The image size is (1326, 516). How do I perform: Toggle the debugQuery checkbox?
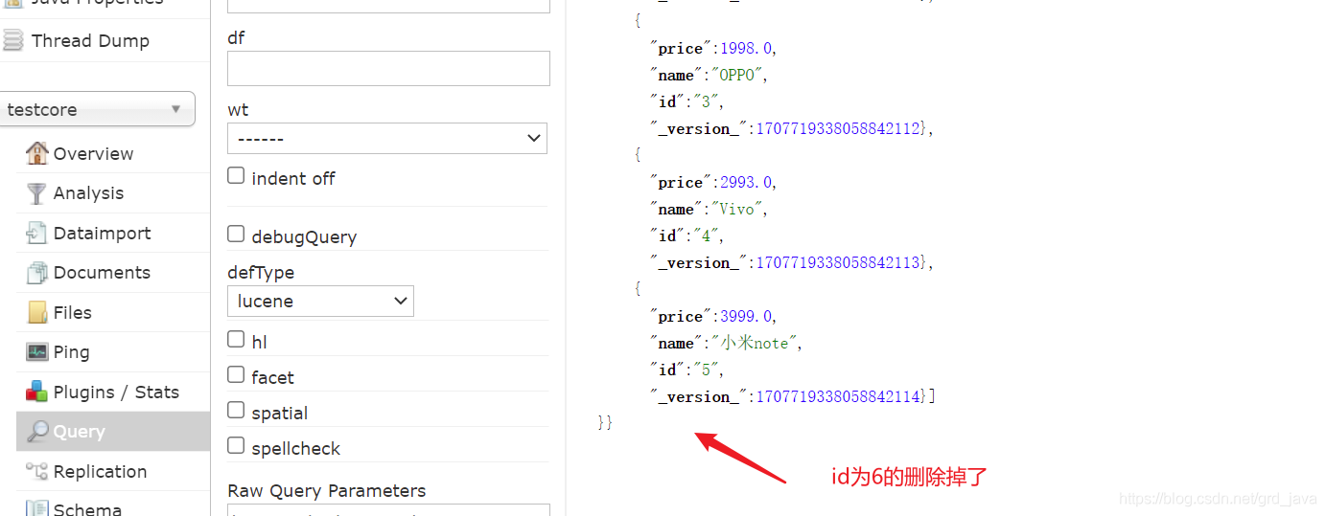236,234
